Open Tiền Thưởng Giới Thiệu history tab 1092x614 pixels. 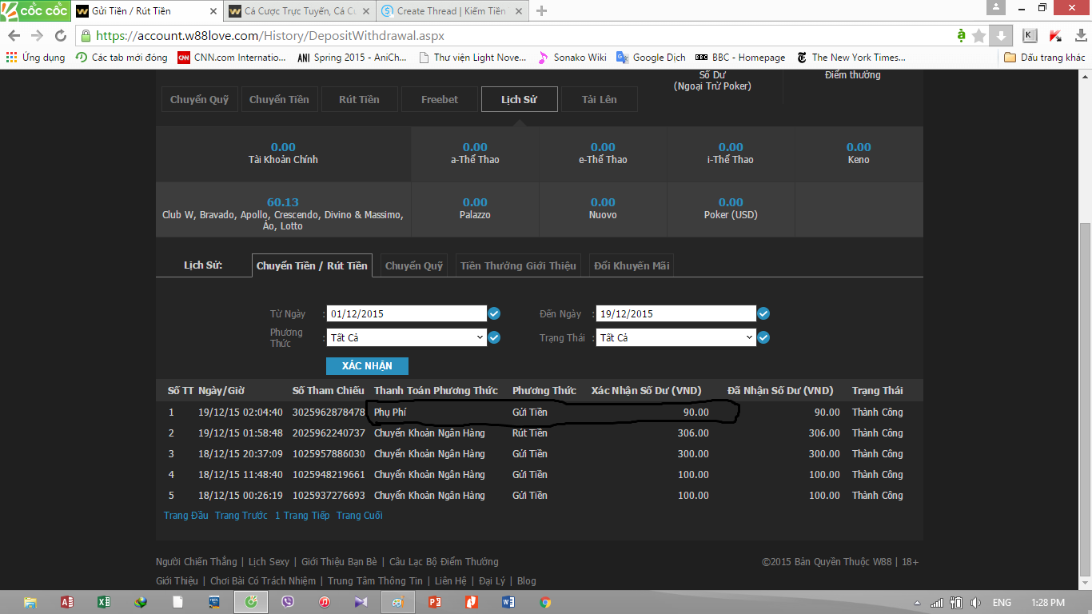click(x=518, y=265)
